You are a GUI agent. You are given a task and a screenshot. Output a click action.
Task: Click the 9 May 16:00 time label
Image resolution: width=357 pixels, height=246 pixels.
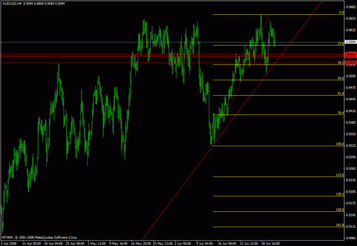pos(119,244)
